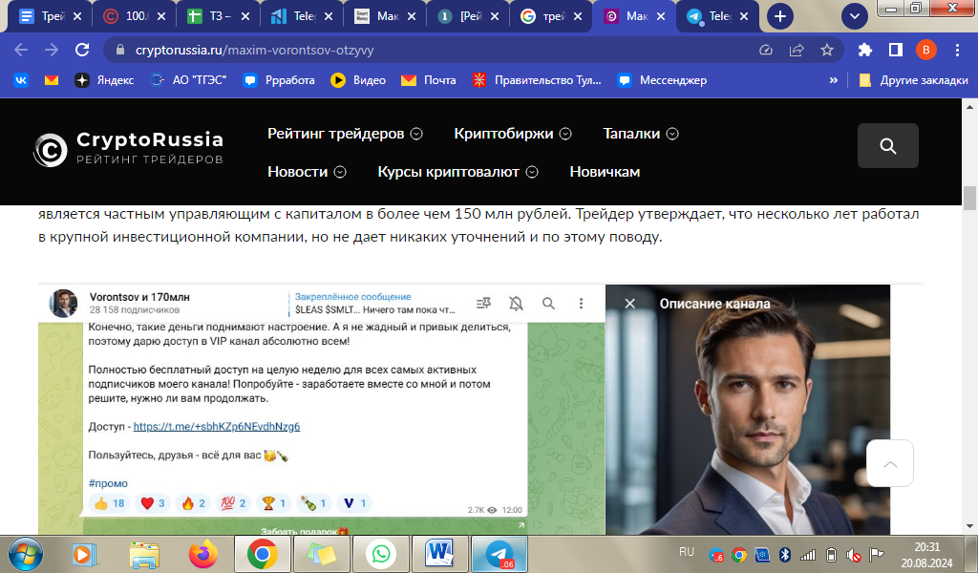Expand the Рейтинг трейдеров menu
Image resolution: width=978 pixels, height=573 pixels.
point(345,134)
